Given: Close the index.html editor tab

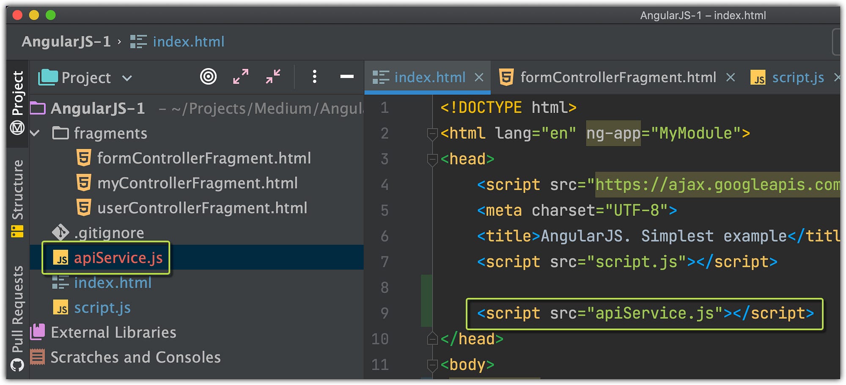Looking at the screenshot, I should (479, 77).
